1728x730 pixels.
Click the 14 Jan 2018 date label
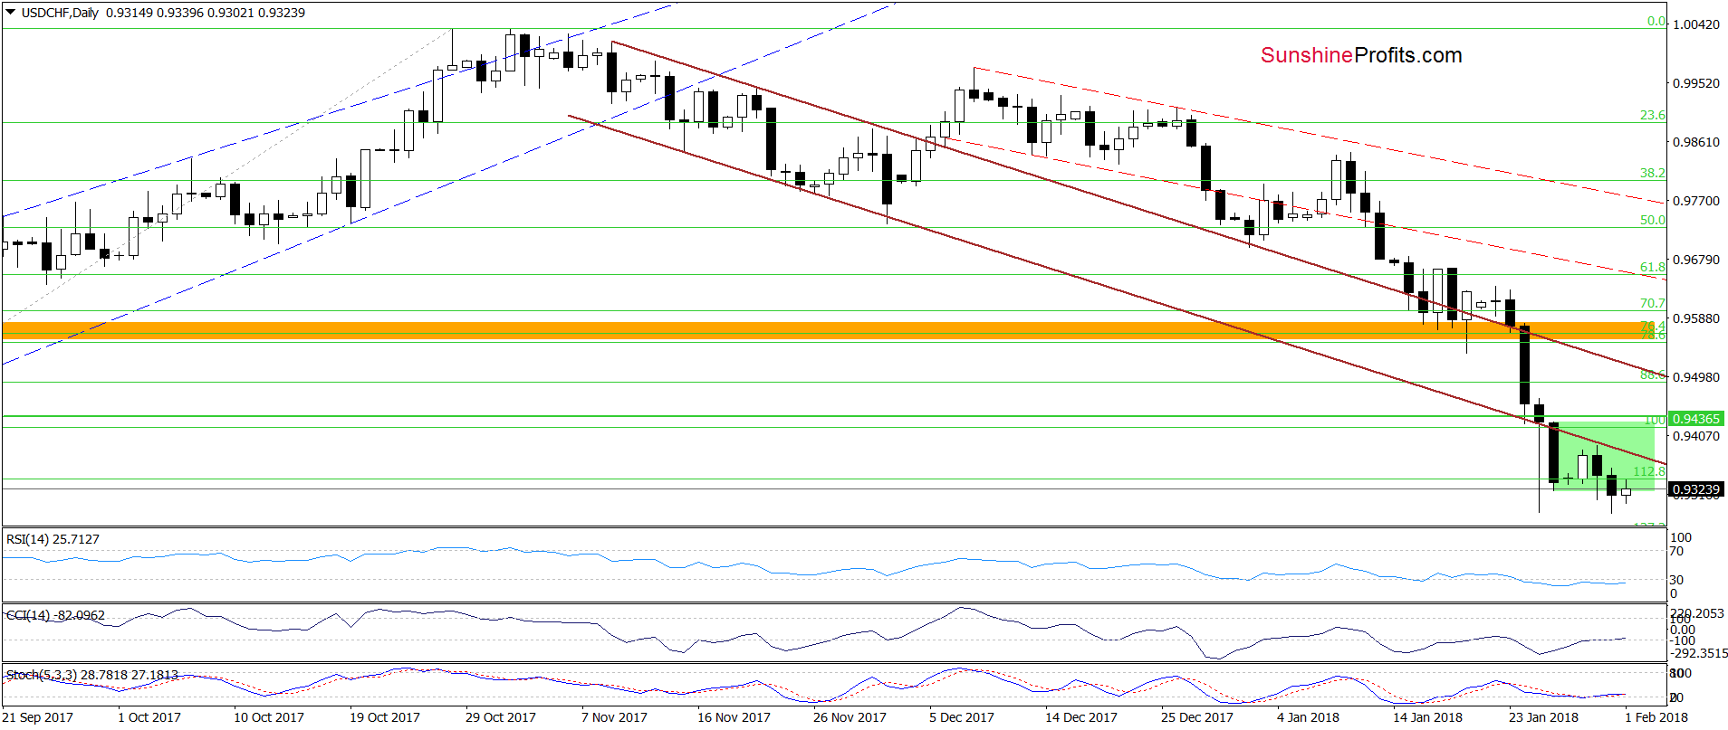pos(1427,717)
